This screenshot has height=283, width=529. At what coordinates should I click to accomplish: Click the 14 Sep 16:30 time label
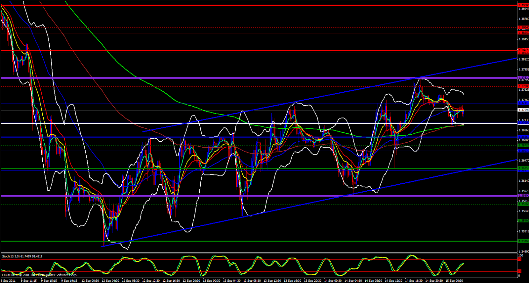point(414,281)
